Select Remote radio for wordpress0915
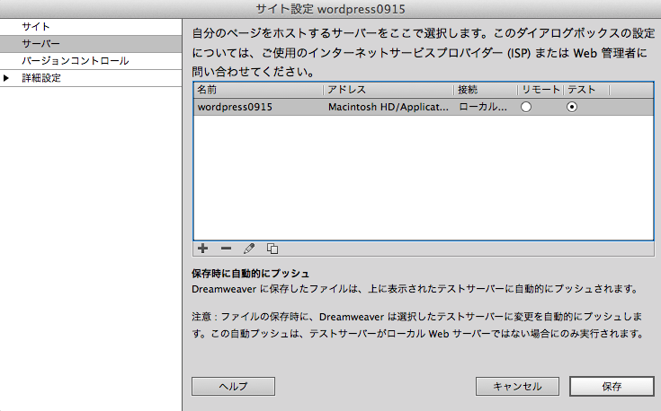Viewport: 661px width, 411px height. tap(526, 107)
